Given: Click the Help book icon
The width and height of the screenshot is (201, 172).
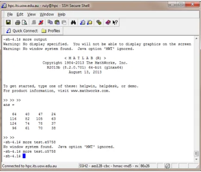Looking at the screenshot, I should click(x=108, y=23).
